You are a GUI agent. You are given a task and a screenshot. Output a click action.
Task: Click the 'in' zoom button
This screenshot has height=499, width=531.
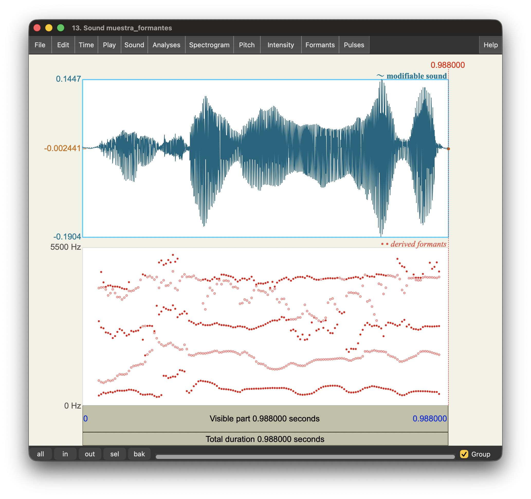coord(65,454)
